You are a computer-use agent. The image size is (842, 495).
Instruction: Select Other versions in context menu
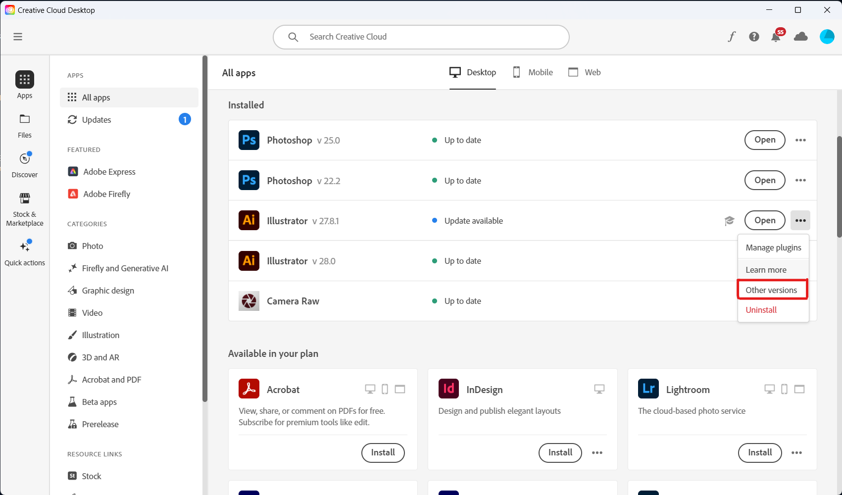coord(771,290)
